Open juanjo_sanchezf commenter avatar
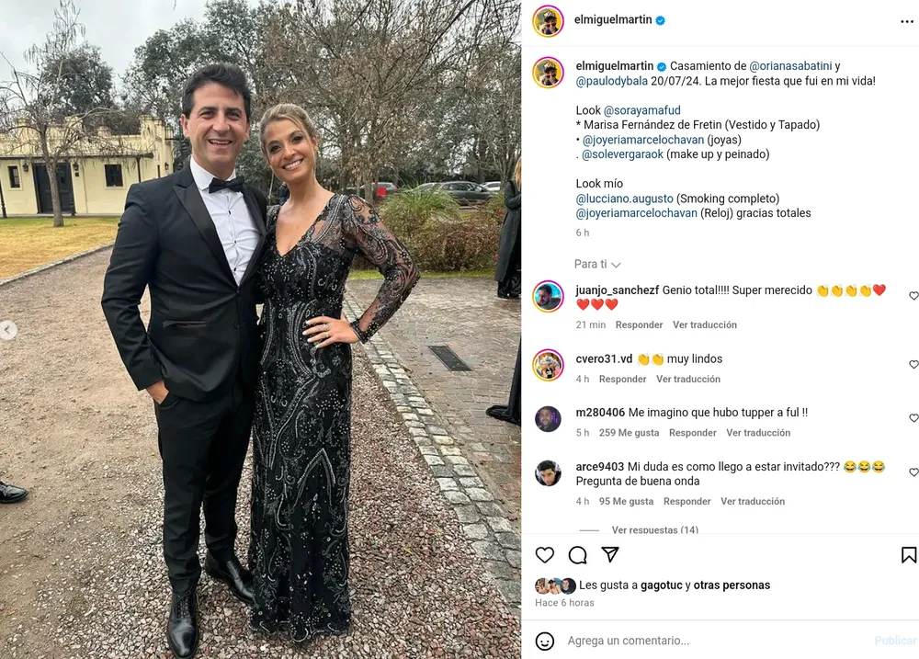 click(548, 296)
